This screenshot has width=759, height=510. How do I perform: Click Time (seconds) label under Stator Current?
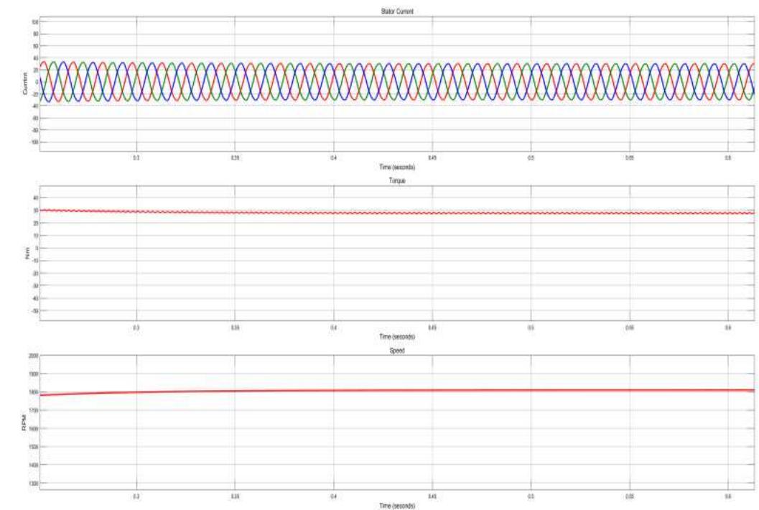coord(397,167)
